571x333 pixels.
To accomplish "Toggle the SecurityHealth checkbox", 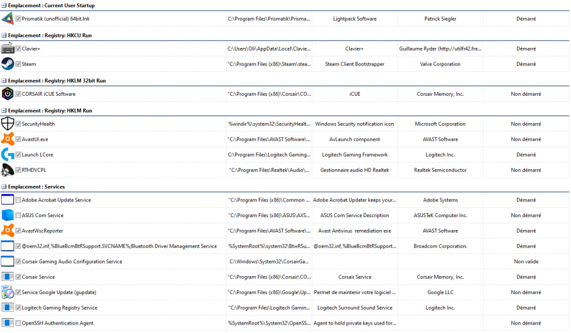I will click(18, 124).
